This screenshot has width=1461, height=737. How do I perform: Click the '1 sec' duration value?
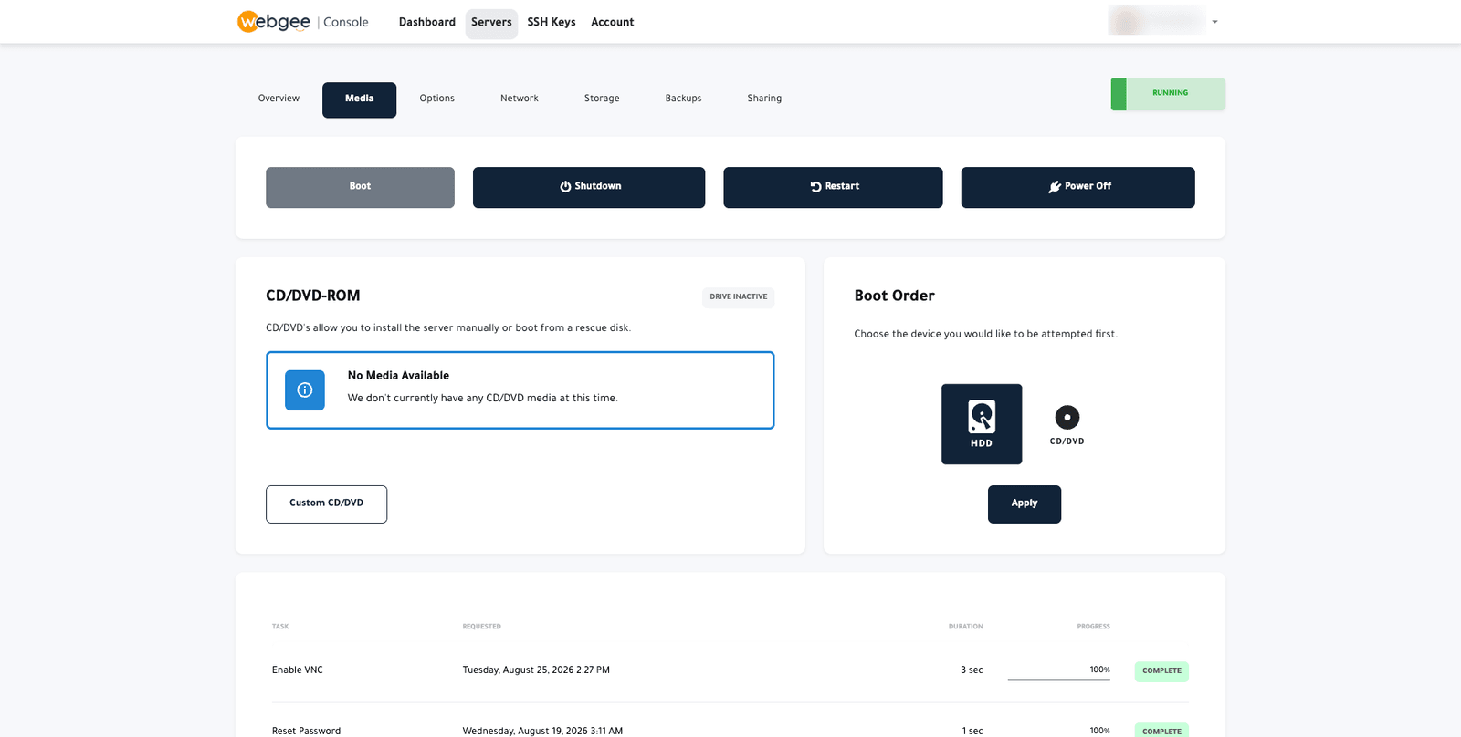tap(972, 732)
